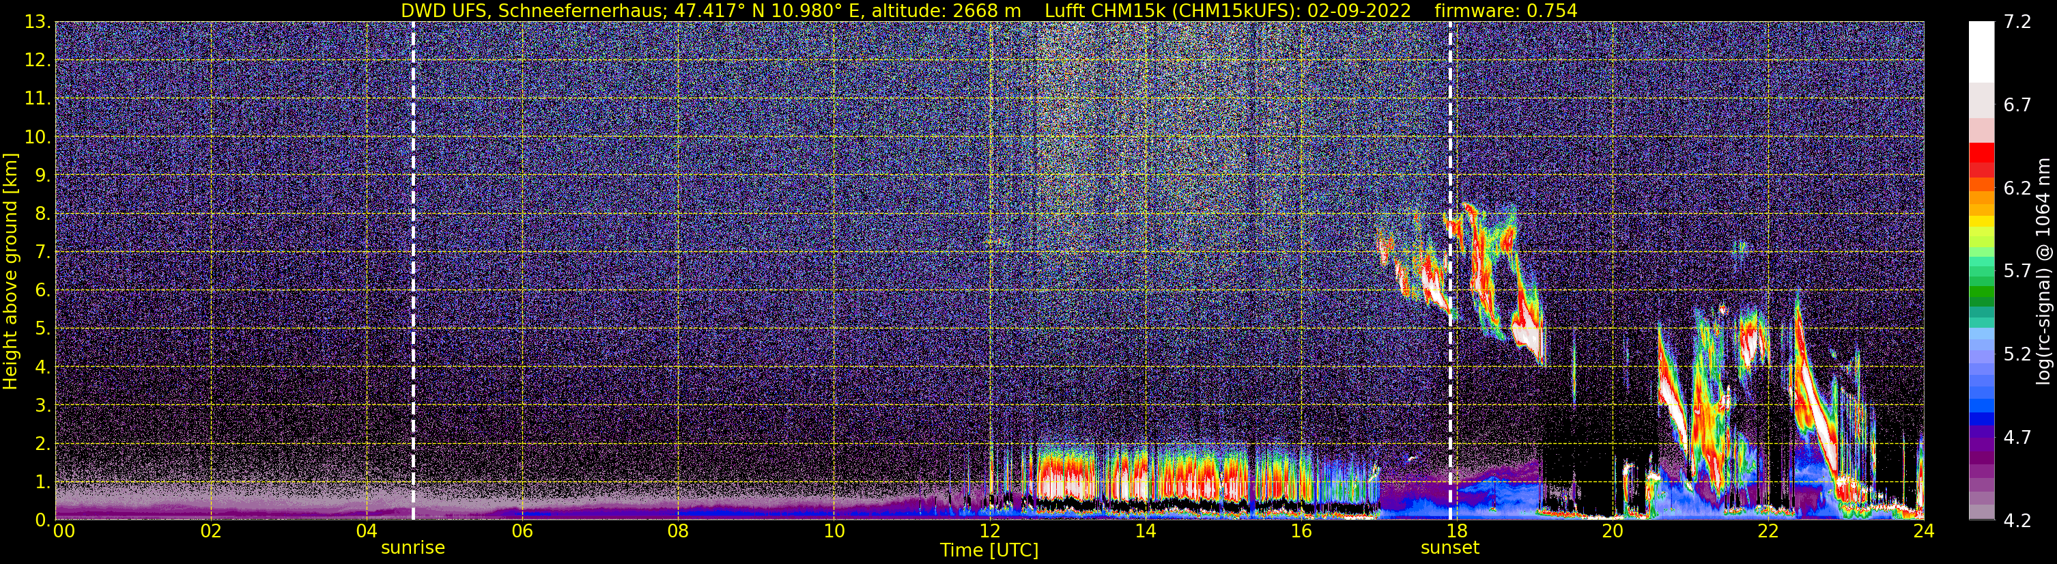Screen dimensions: 2057x564
Task: Click time axis tick label '22'
Action: [x=1768, y=532]
